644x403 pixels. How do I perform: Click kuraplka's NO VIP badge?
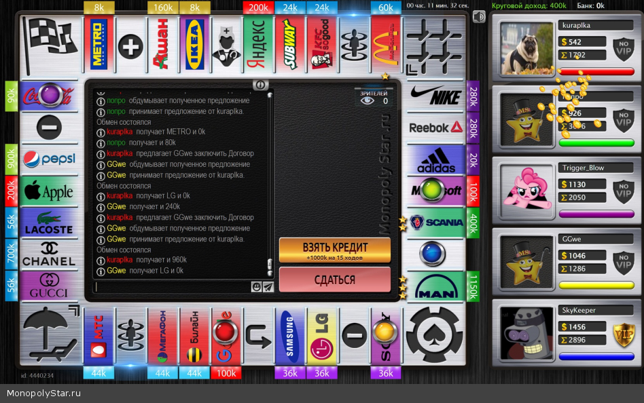[x=624, y=48]
